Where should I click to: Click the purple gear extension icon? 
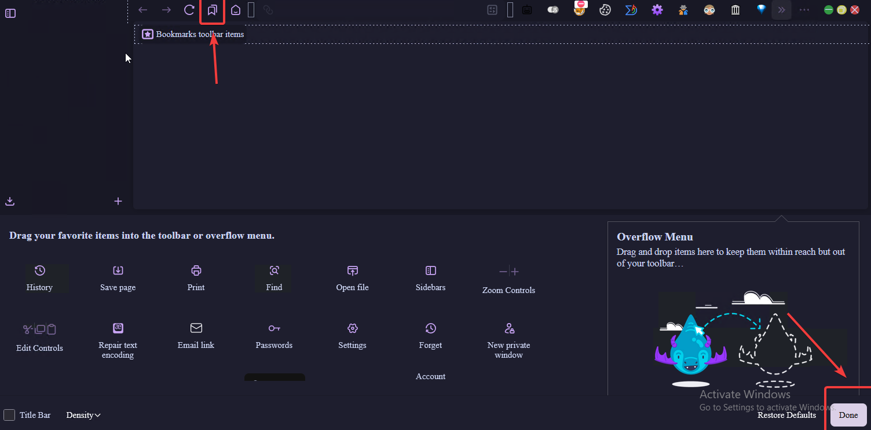(657, 10)
